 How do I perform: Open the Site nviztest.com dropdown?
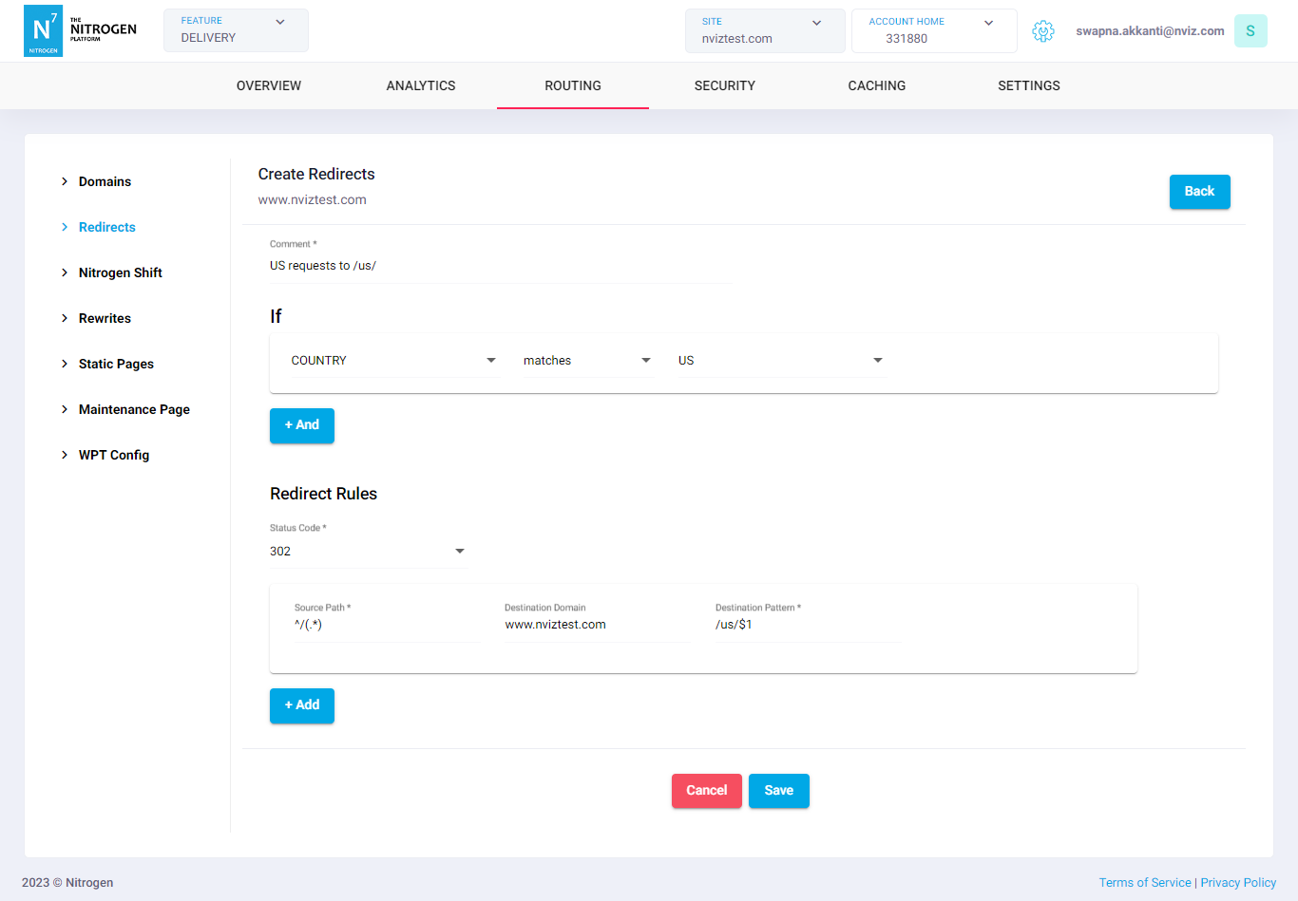765,30
